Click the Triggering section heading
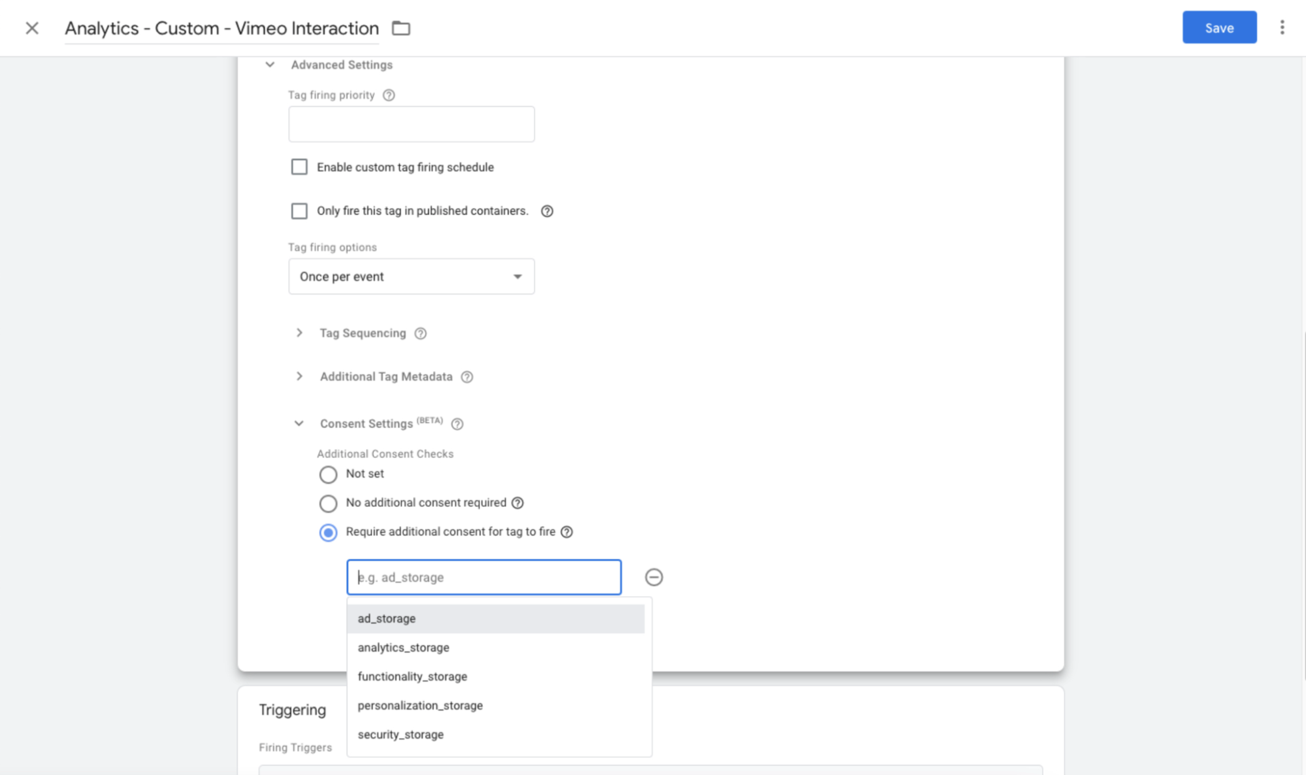 (x=292, y=710)
